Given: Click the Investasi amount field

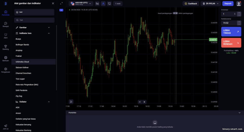Looking at the screenshot, I should [x=229, y=14].
